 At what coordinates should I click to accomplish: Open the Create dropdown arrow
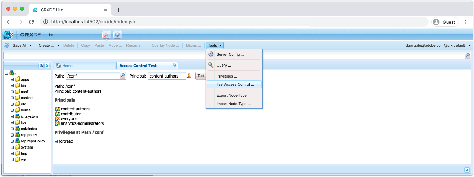pyautogui.click(x=58, y=45)
